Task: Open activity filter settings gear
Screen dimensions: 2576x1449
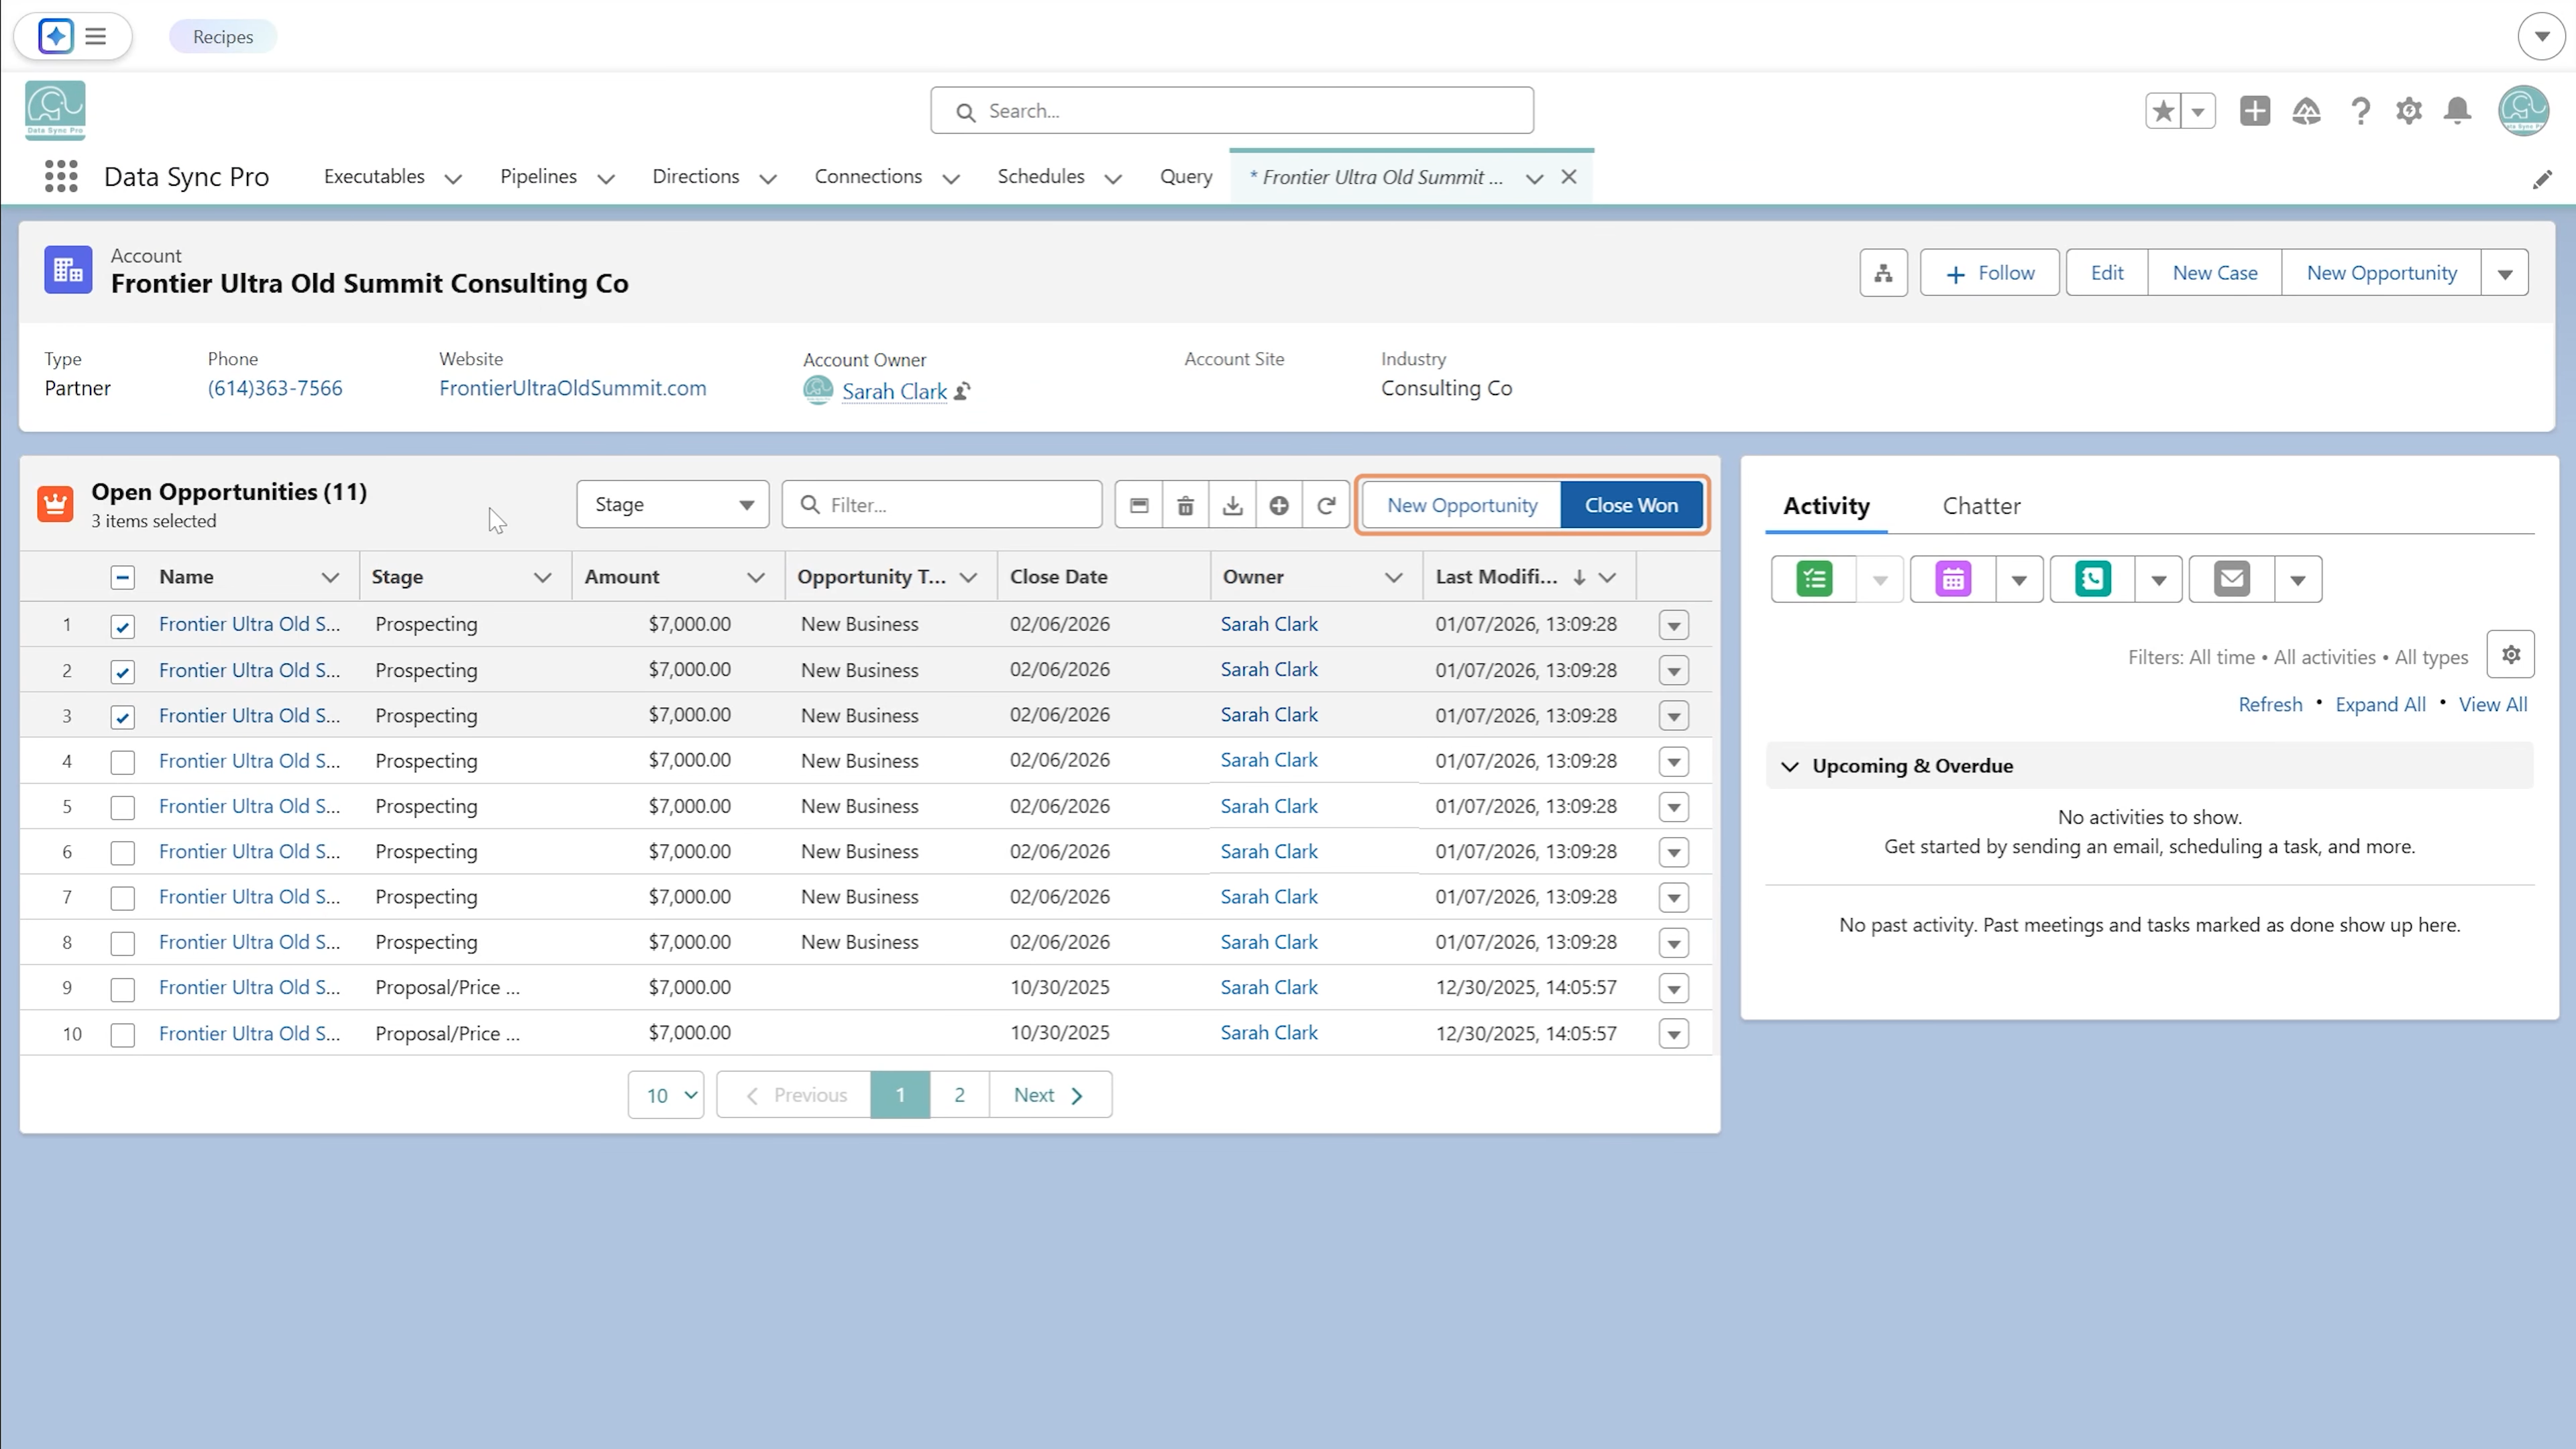Action: pyautogui.click(x=2510, y=655)
